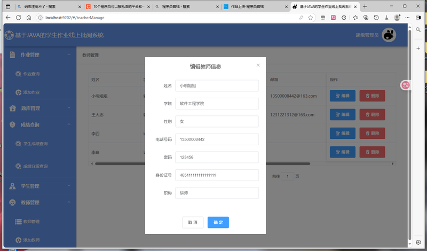Click 编辑 button for 小明姐姐 row

click(343, 96)
